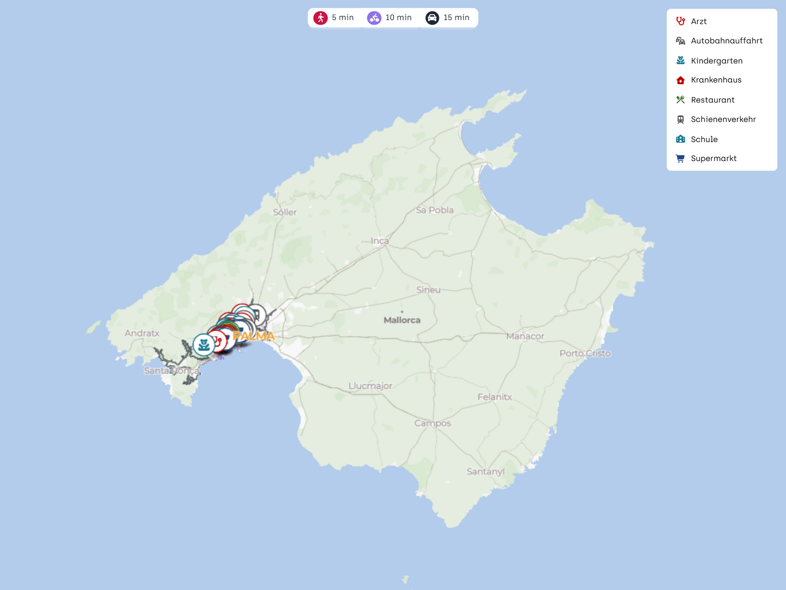Click the Supermarkt text label in the legend
Viewport: 786px width, 590px height.
pyautogui.click(x=713, y=159)
